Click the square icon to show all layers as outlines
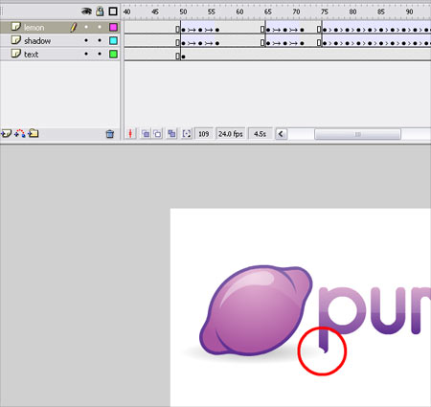431x407 pixels. 113,11
